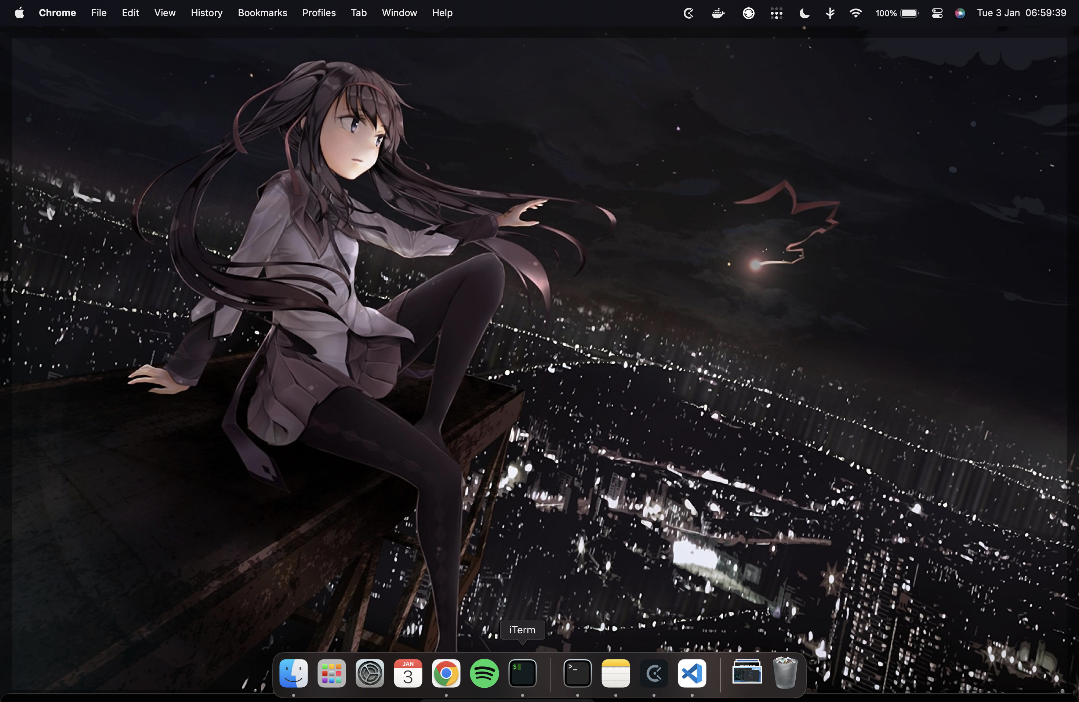The width and height of the screenshot is (1079, 702).
Task: Open the dark crescent-arrow app in Dock
Action: pyautogui.click(x=654, y=673)
